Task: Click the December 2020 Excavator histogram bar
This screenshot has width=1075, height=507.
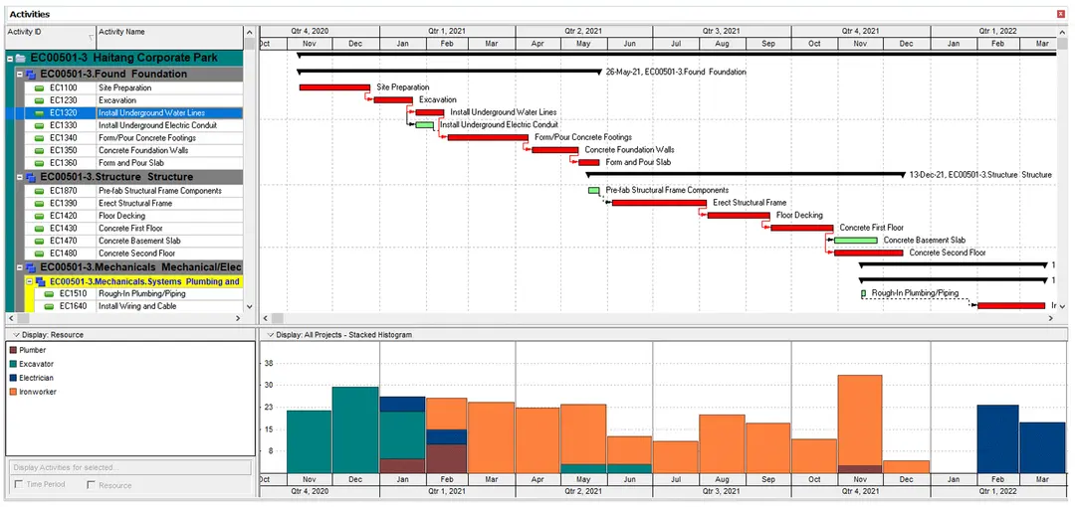Action: [355, 430]
